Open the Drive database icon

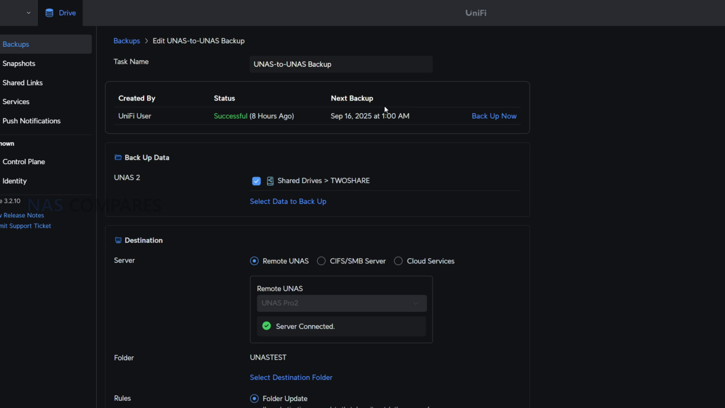pyautogui.click(x=49, y=13)
